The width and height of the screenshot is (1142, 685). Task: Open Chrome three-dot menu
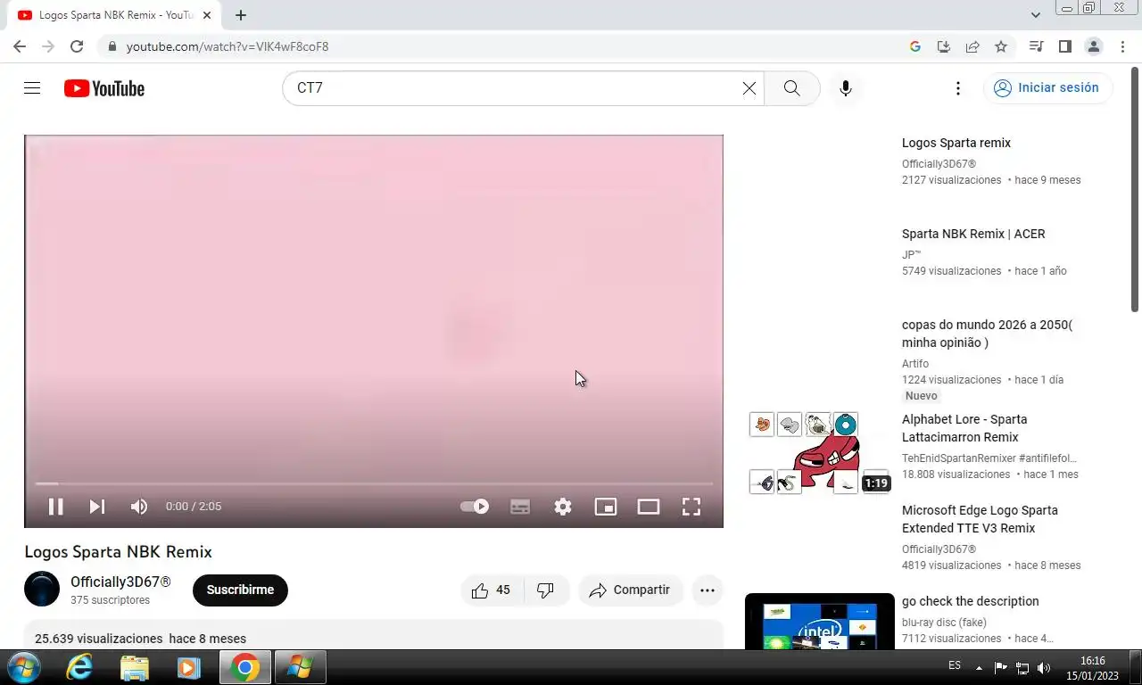tap(1121, 46)
